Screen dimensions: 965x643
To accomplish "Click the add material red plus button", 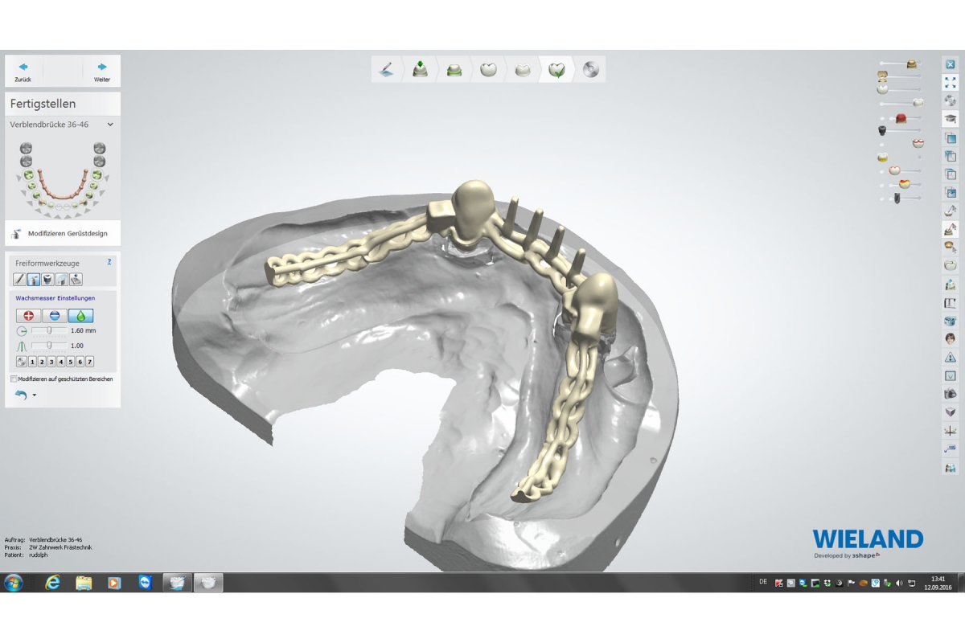I will tap(28, 316).
